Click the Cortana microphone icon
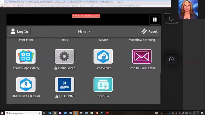Screen dimensions: 205x115 pos(39,113)
